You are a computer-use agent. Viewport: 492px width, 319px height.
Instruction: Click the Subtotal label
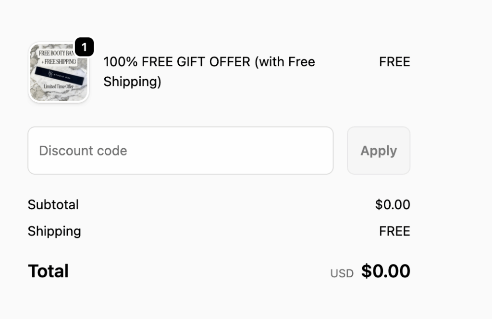53,205
